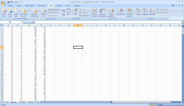Viewport: 184px width, 106px height.
Task: Insert Subtotal in the Outline group
Action: click(x=152, y=12)
